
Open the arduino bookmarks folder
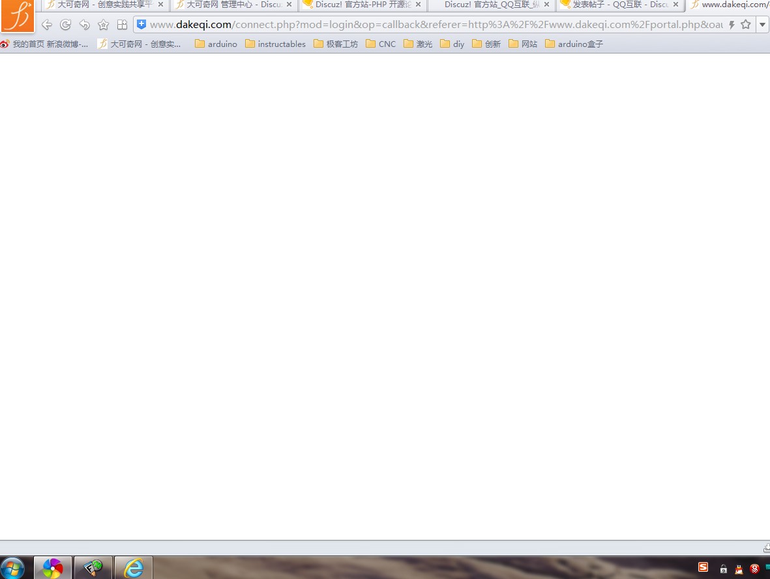click(216, 44)
